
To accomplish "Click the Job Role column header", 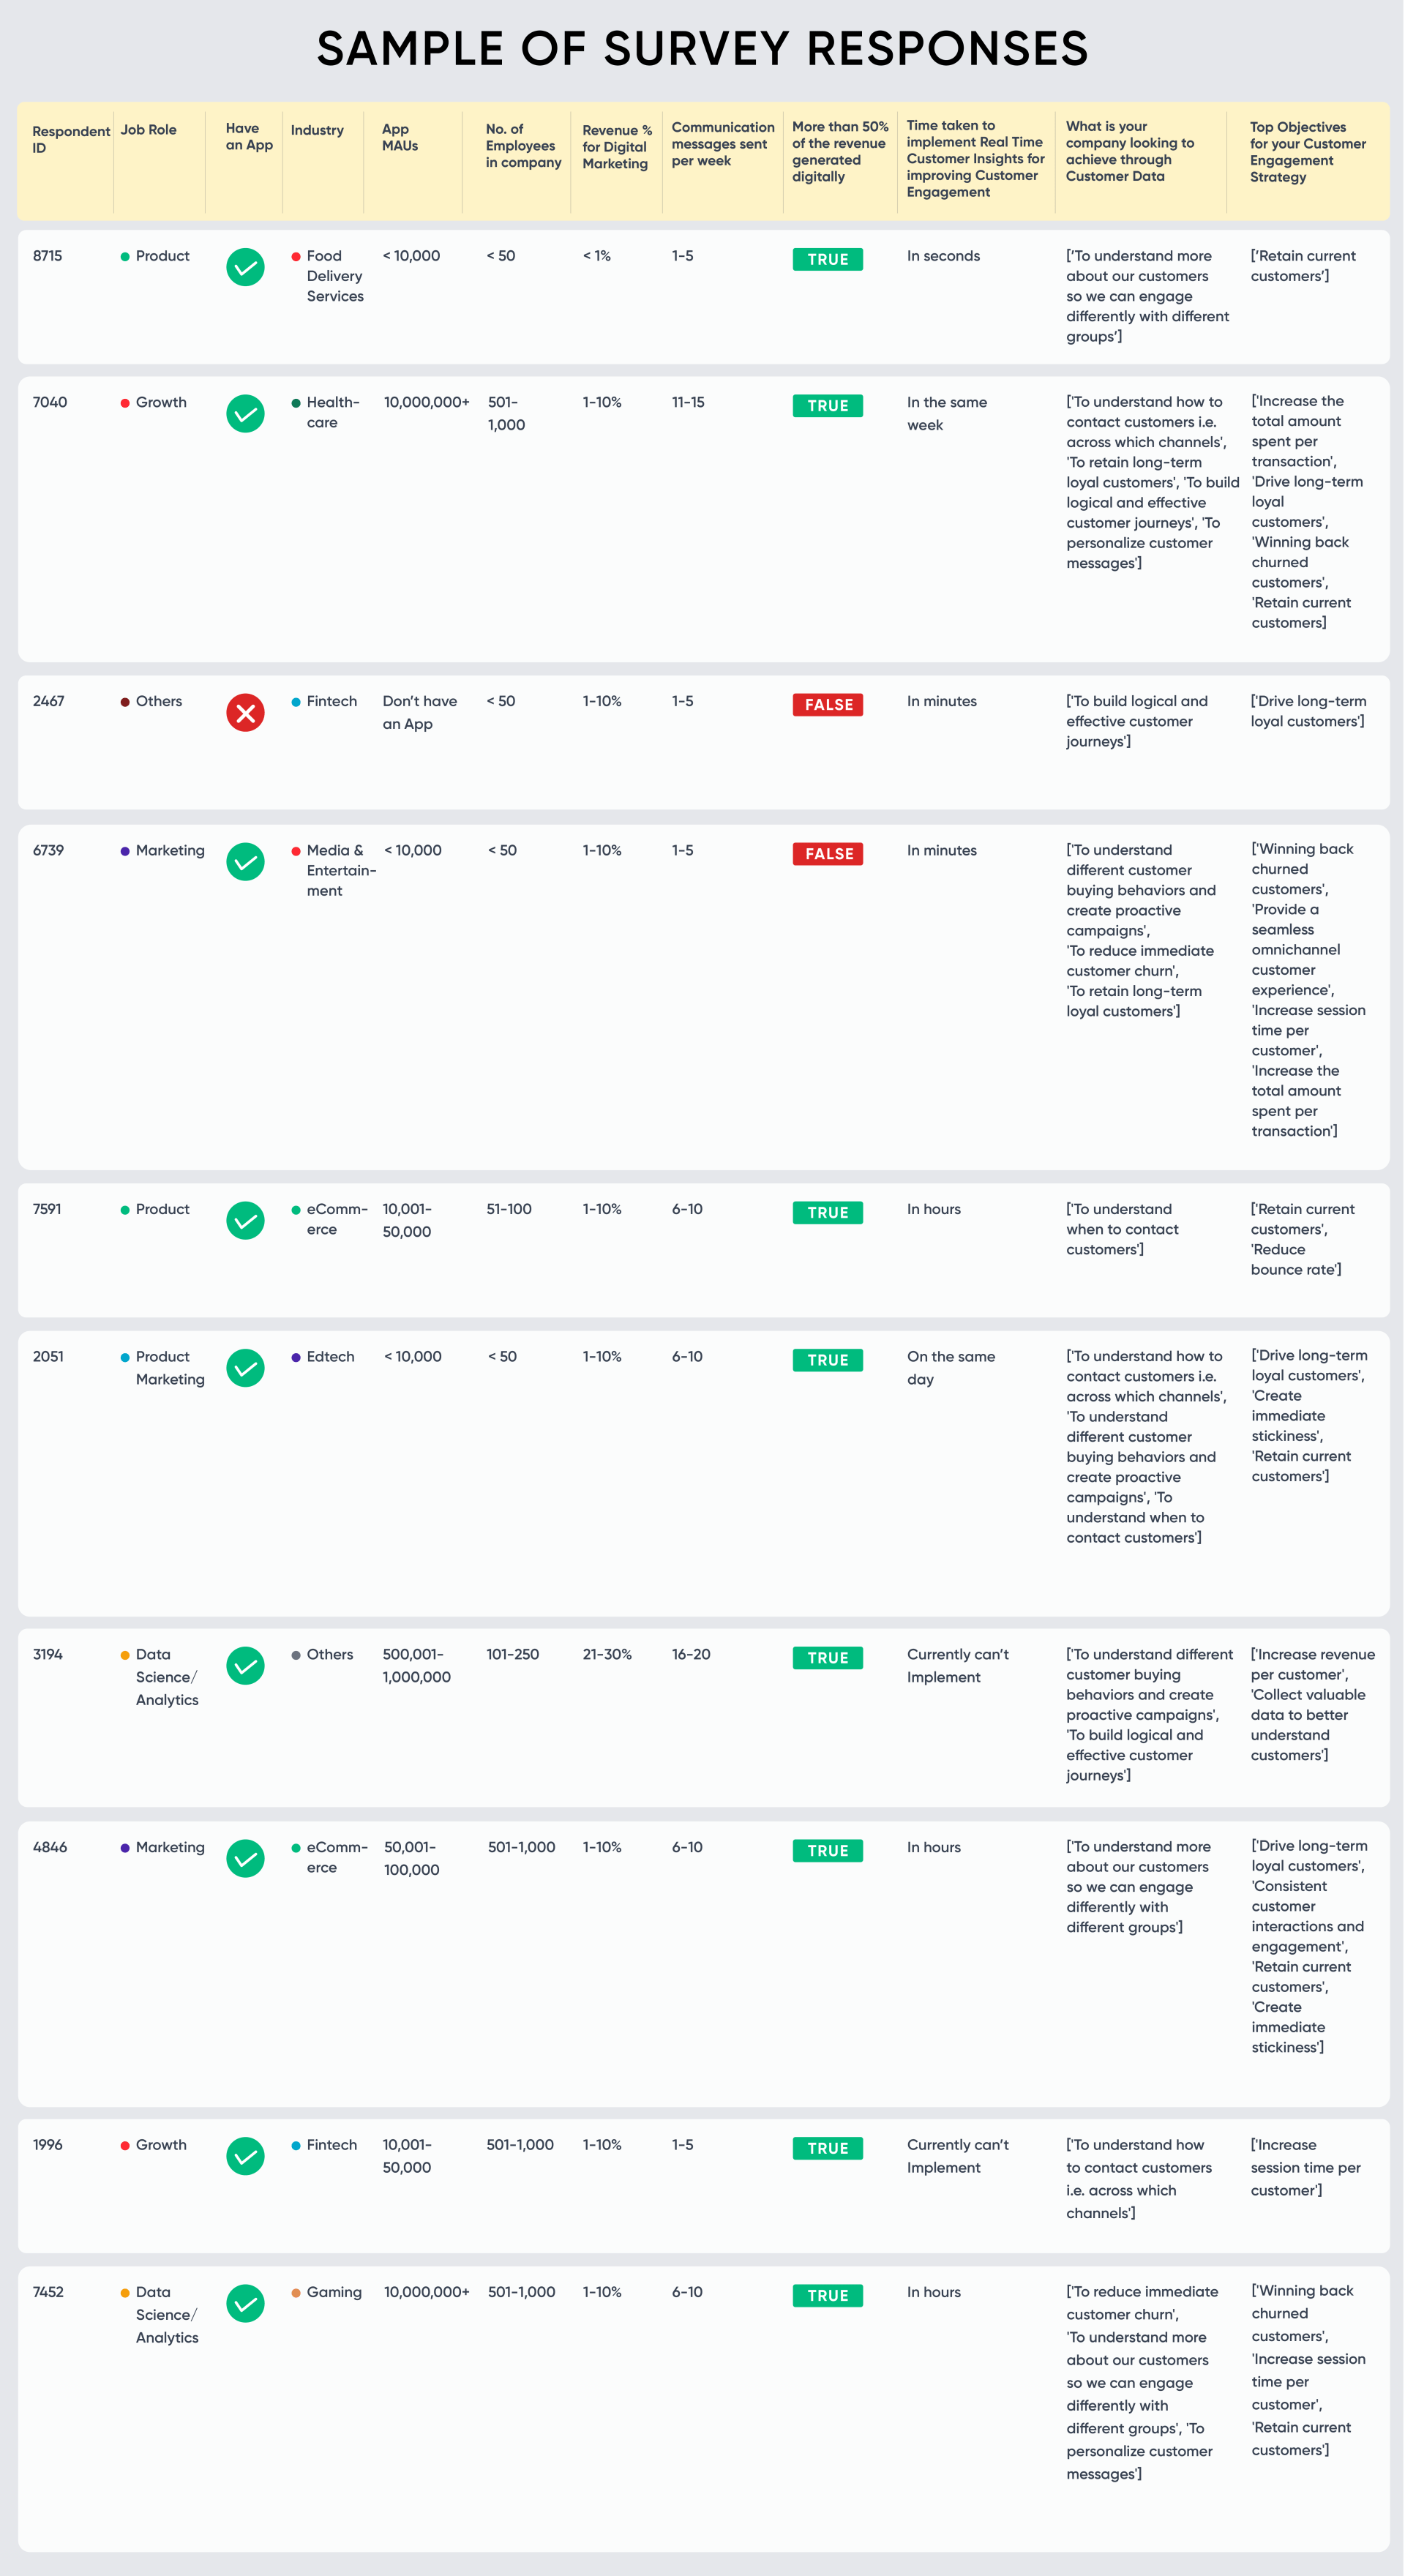I will [x=149, y=130].
